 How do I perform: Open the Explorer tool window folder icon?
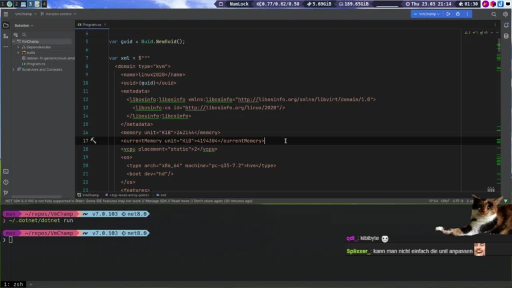click(6, 25)
